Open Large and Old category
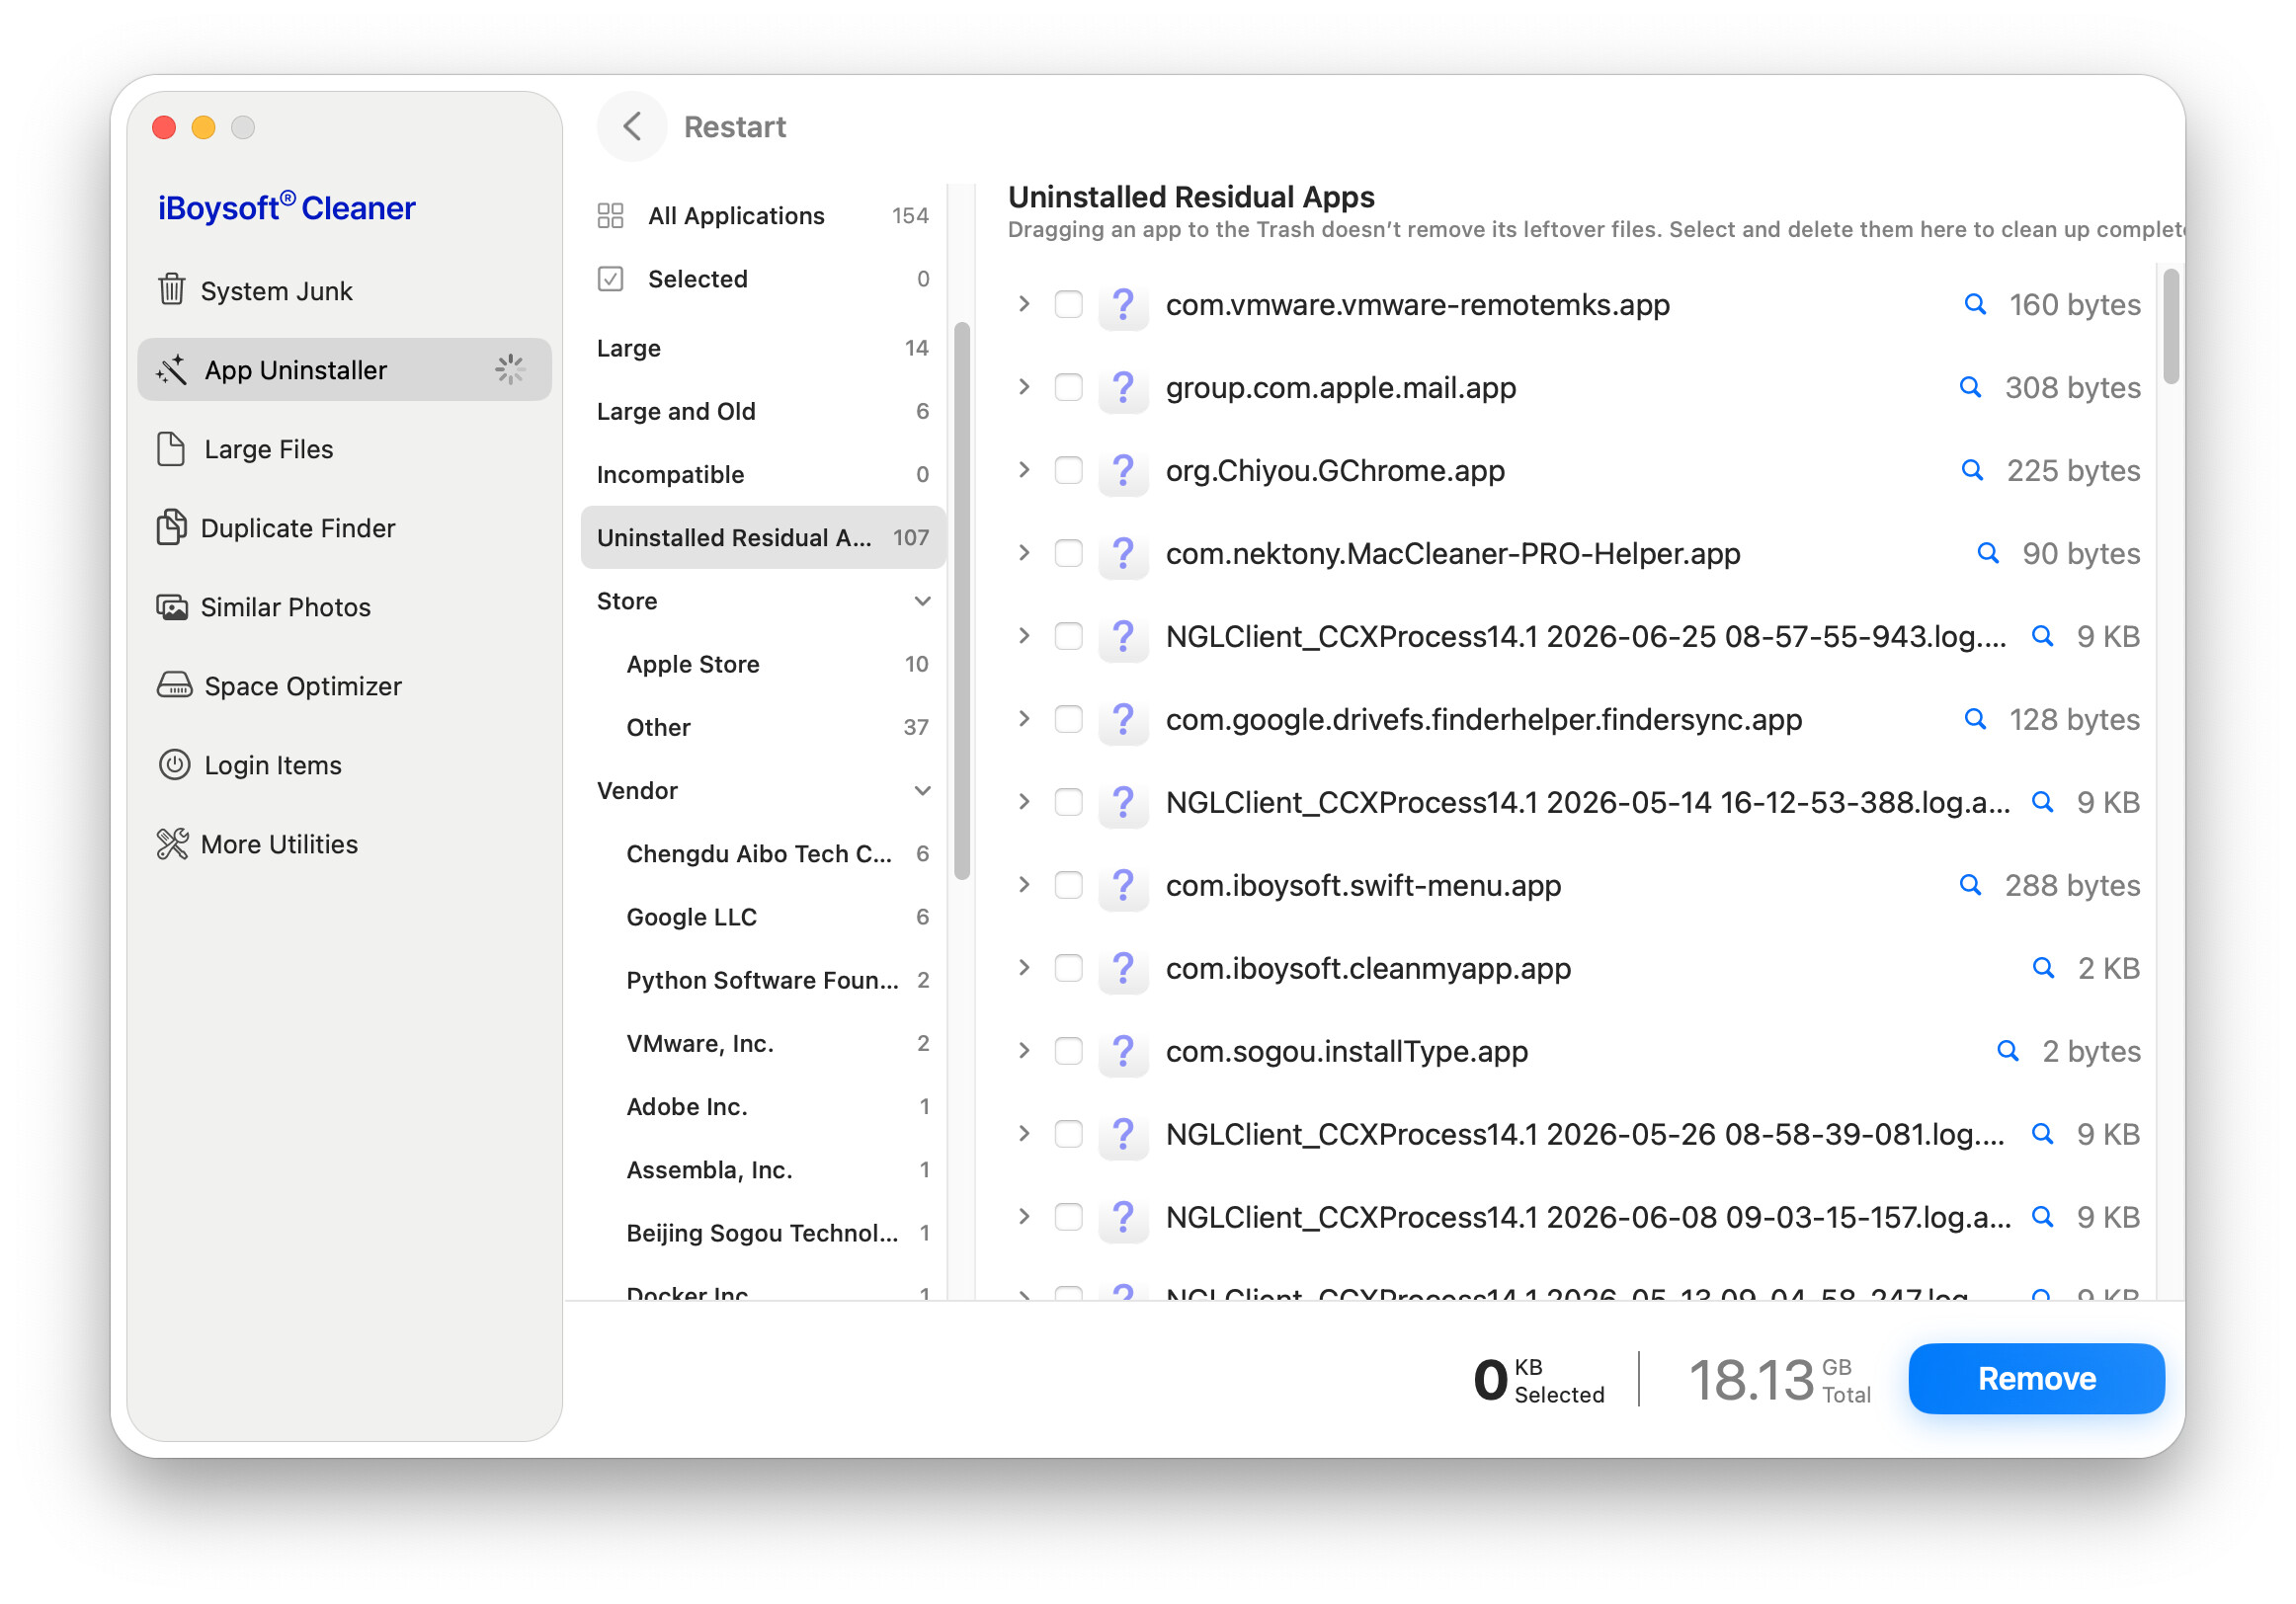Screen dimensions: 2296x1604 [x=763, y=411]
